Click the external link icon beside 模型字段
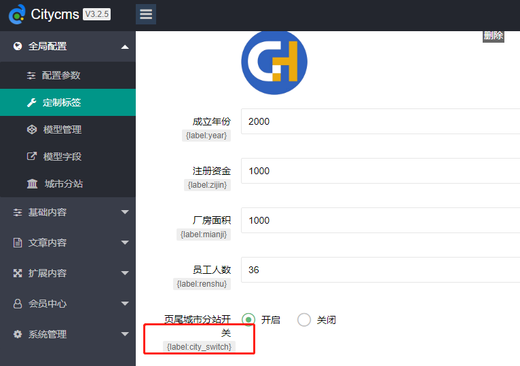Viewport: 520px width, 366px height. (31, 157)
